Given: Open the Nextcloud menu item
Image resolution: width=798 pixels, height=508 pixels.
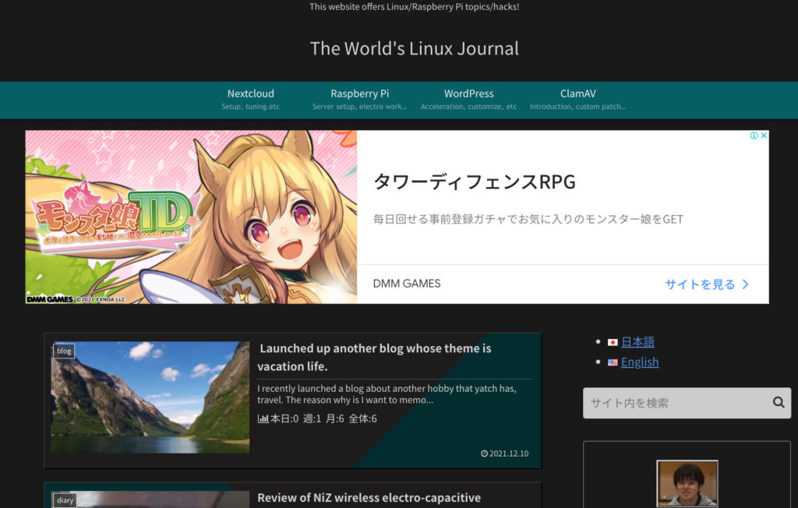Looking at the screenshot, I should (x=250, y=99).
